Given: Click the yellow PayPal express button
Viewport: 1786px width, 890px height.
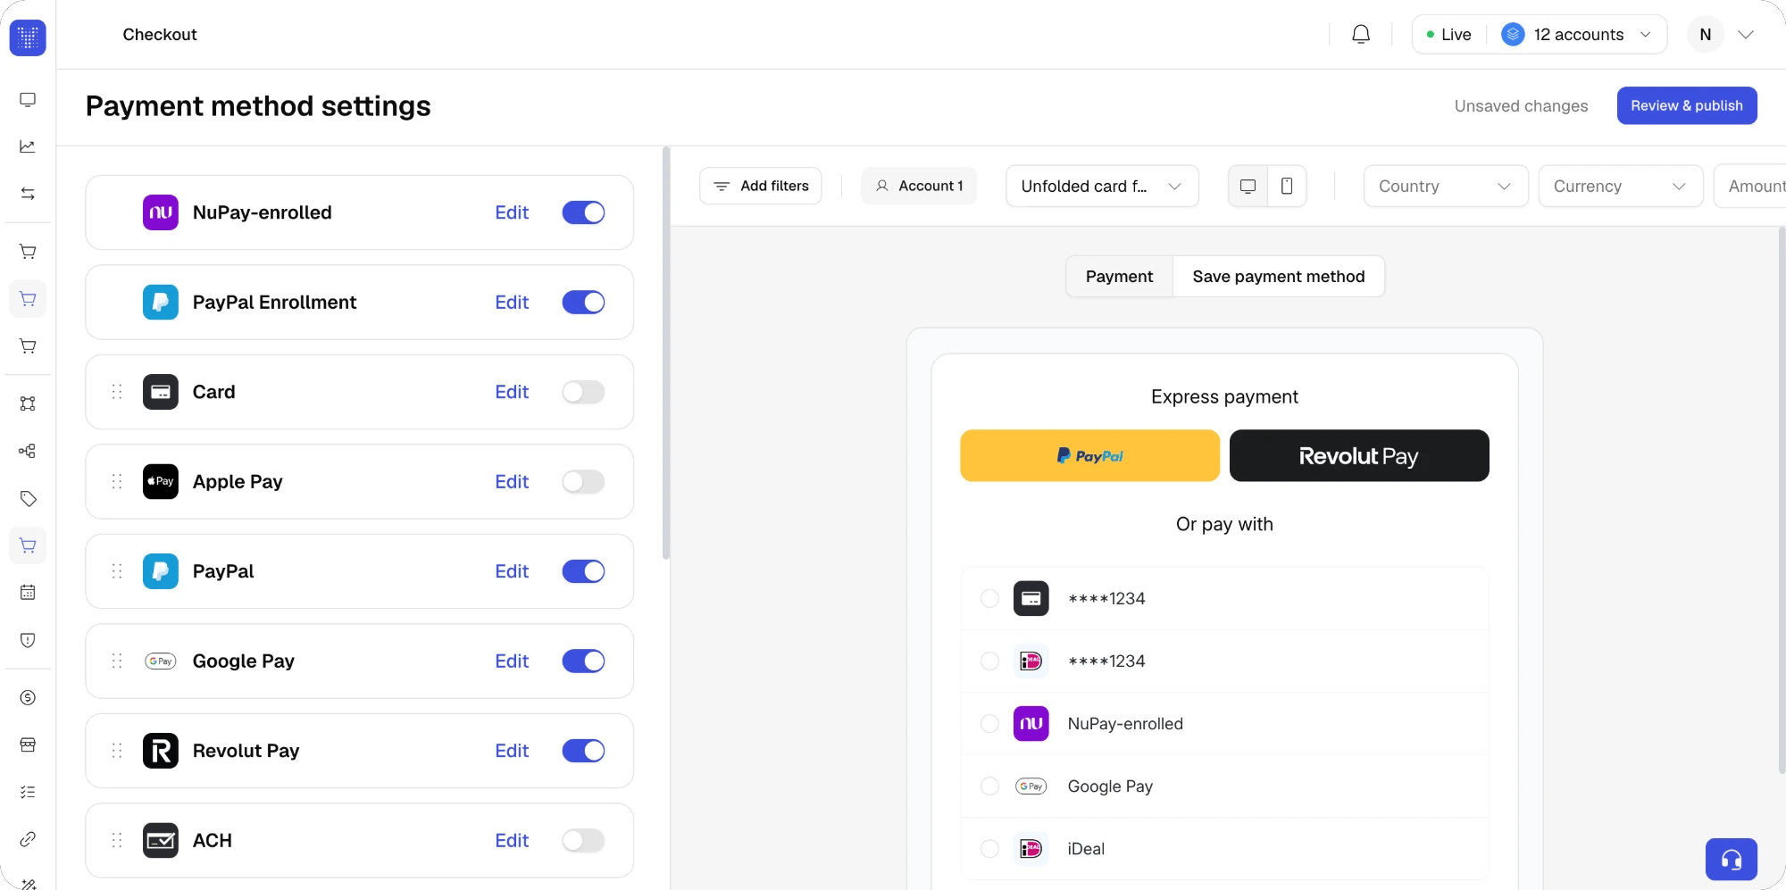Looking at the screenshot, I should coord(1089,456).
